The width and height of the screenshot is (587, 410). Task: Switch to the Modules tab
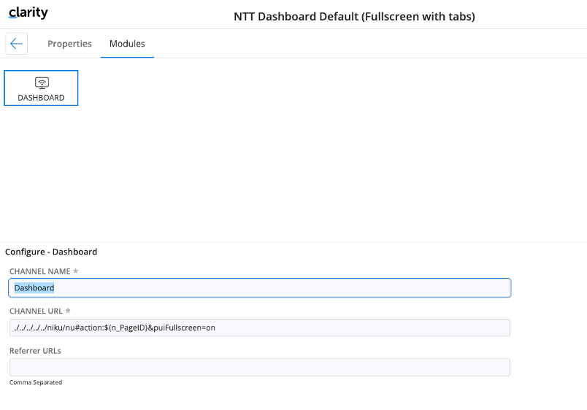pos(127,44)
